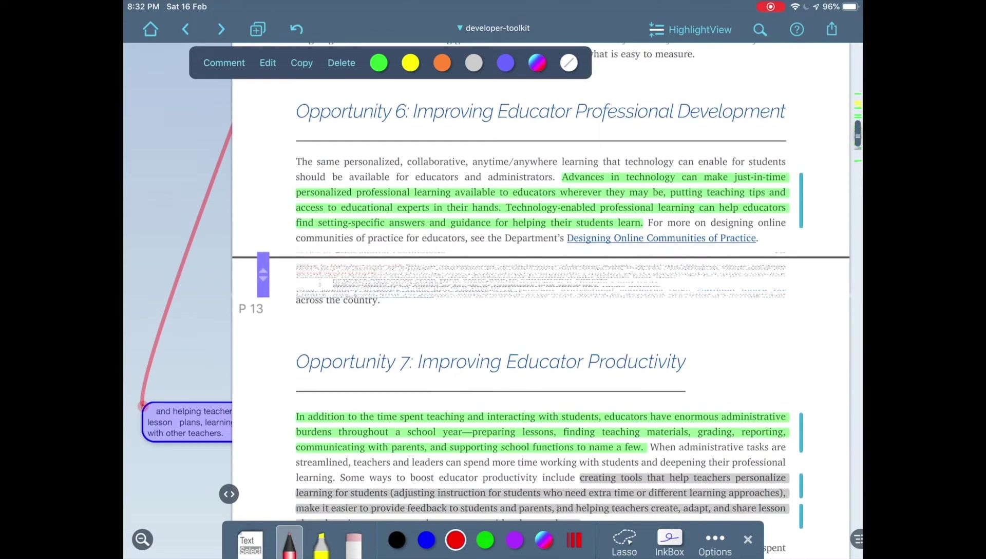Select the Lasso tool
986x559 pixels.
624,543
